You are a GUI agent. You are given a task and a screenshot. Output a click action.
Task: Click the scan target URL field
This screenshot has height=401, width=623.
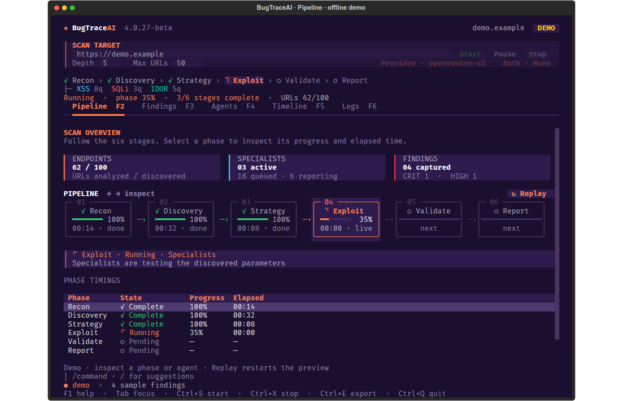tap(262, 54)
